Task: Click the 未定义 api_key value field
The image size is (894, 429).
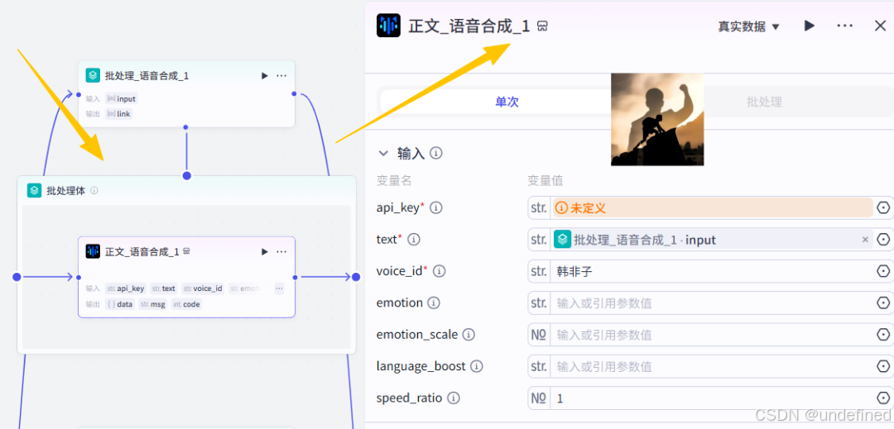Action: [x=713, y=208]
